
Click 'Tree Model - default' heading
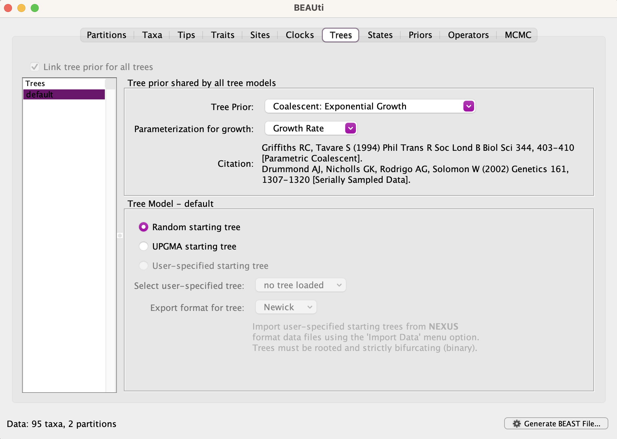[170, 204]
